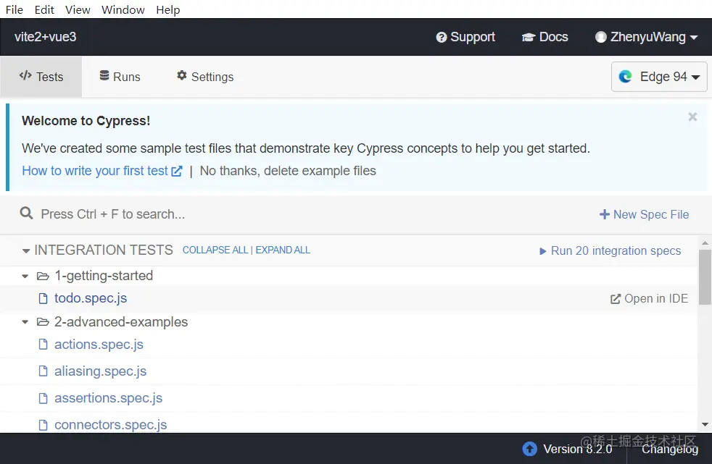
Task: Select the 2-advanced-examples folder
Action: (x=121, y=321)
